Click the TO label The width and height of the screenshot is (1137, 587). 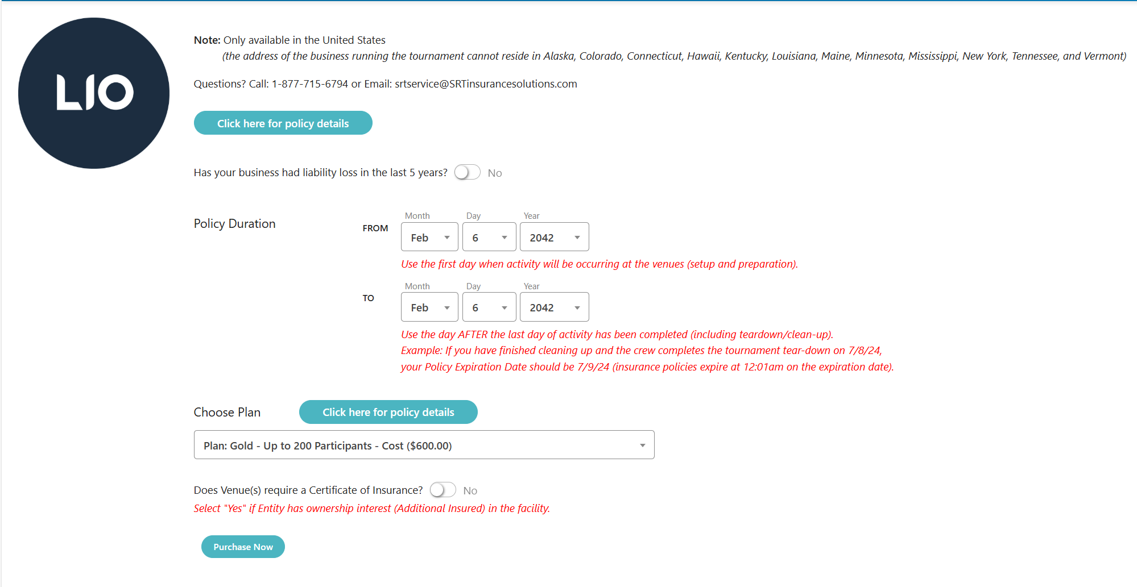pyautogui.click(x=369, y=298)
